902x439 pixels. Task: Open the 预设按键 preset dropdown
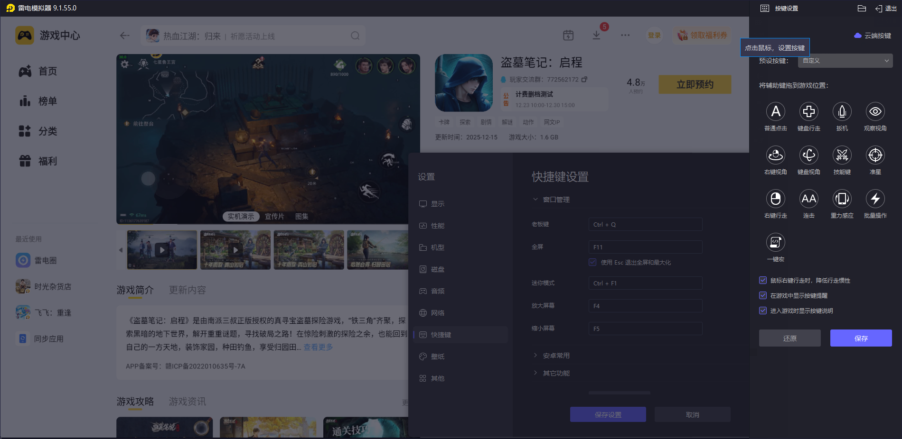(x=846, y=61)
